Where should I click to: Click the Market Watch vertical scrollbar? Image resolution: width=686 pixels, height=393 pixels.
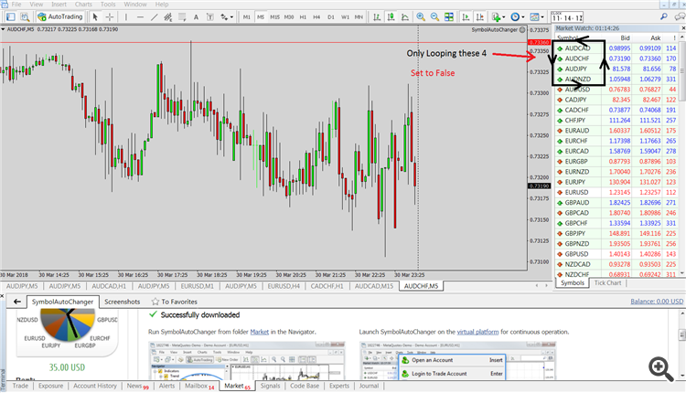click(x=682, y=154)
